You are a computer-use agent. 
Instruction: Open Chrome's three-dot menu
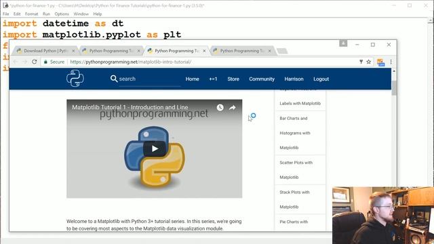391,62
